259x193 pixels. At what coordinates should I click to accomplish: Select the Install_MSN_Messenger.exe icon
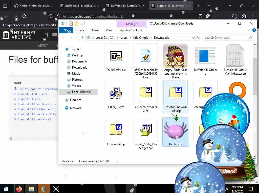point(145,130)
